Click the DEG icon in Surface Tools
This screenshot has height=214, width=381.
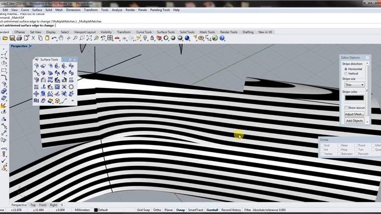36,87
